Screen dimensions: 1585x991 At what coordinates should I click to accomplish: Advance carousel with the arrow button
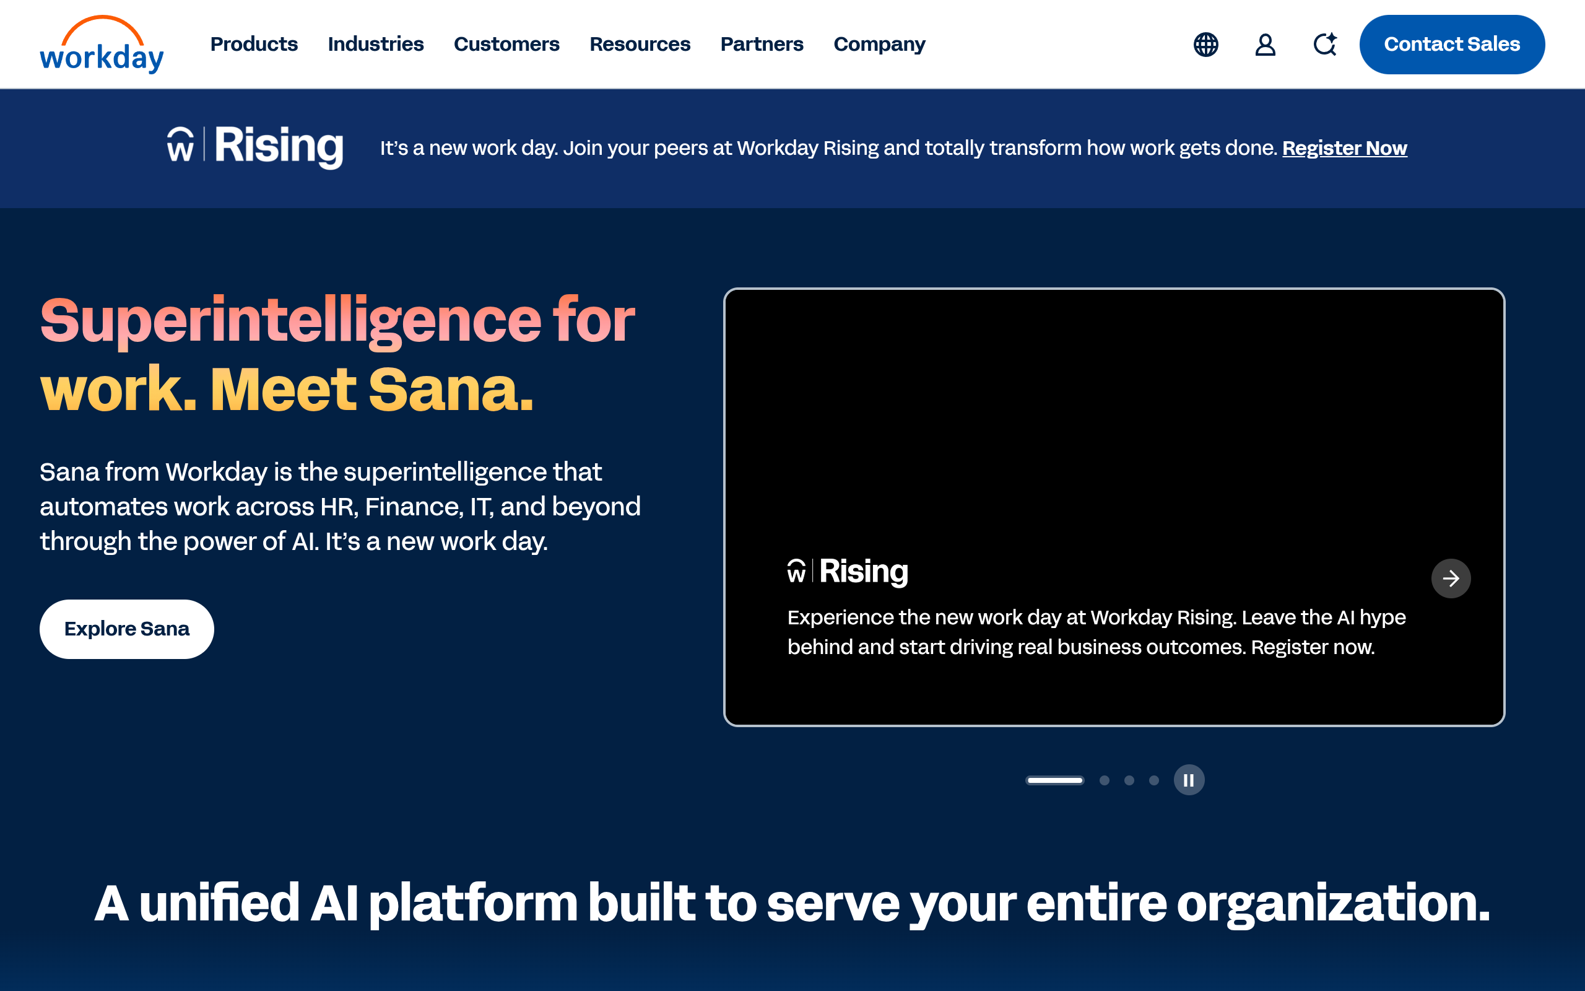1451,578
